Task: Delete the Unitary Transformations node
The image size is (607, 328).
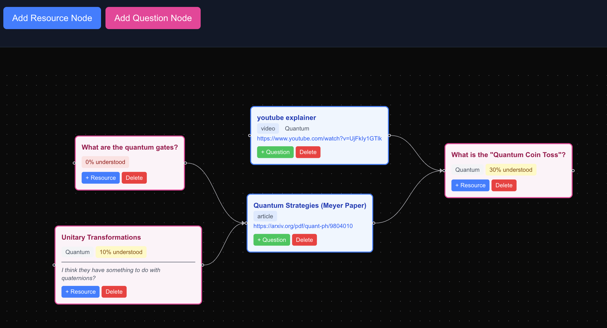Action: (114, 291)
